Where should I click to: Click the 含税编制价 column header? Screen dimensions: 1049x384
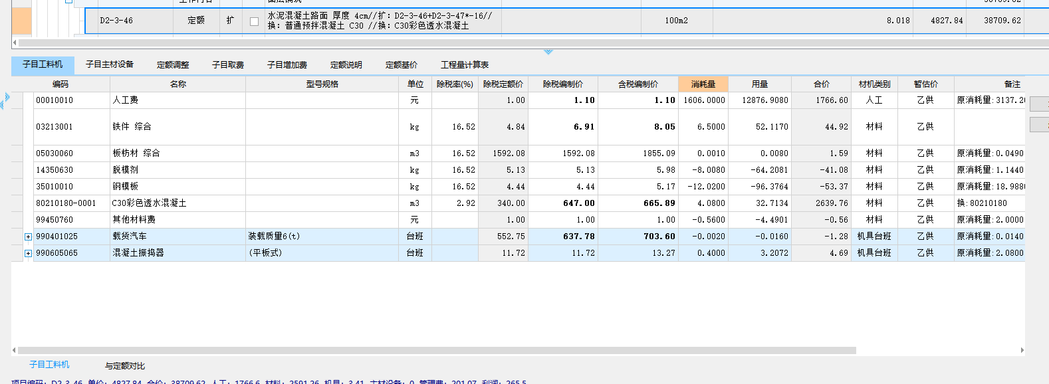point(638,84)
